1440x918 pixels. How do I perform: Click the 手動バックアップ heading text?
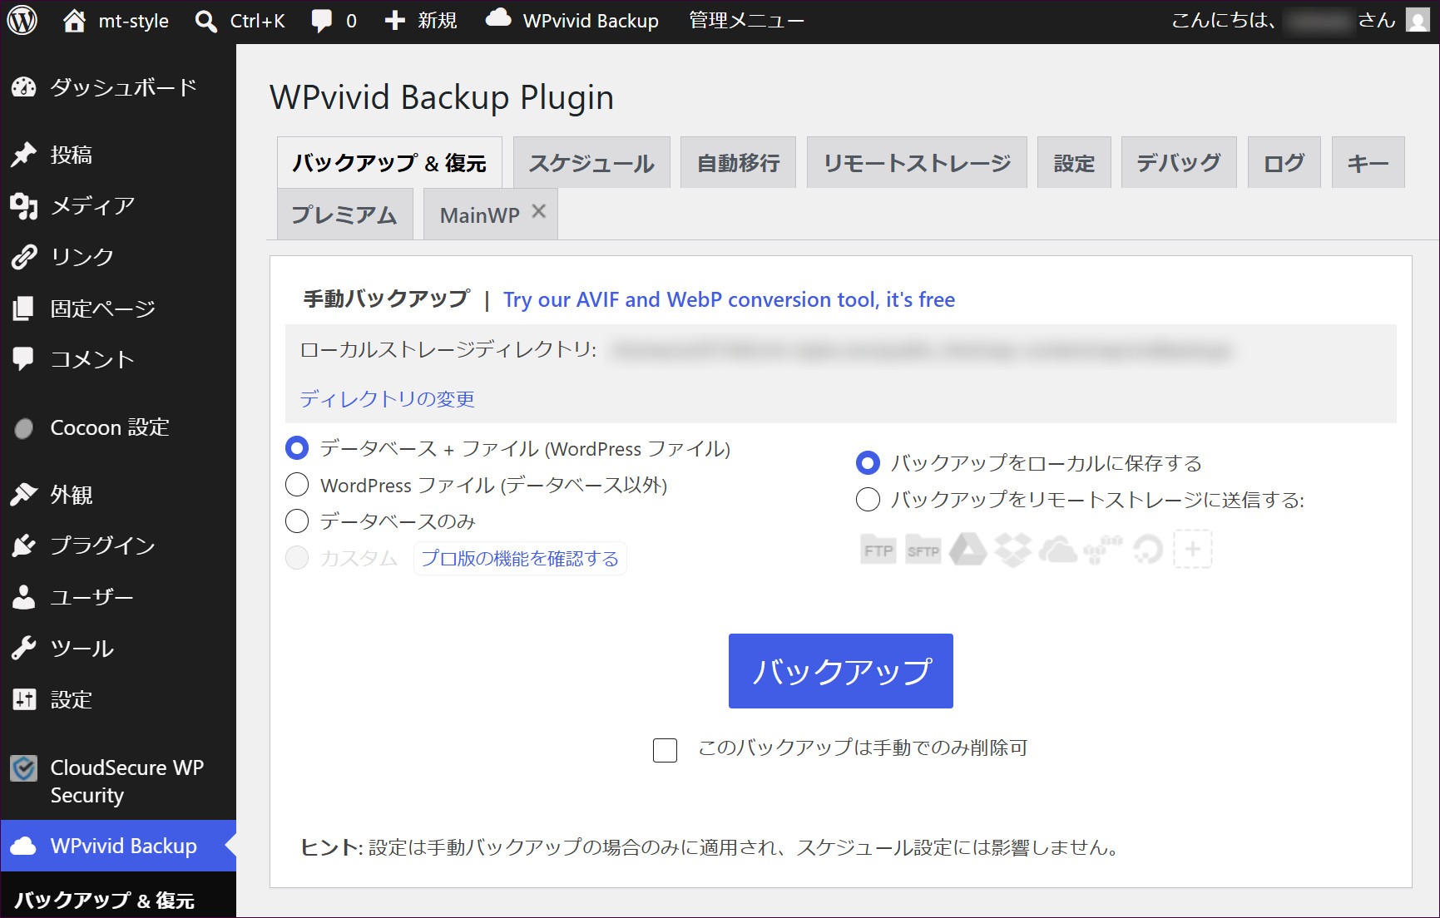coord(387,299)
